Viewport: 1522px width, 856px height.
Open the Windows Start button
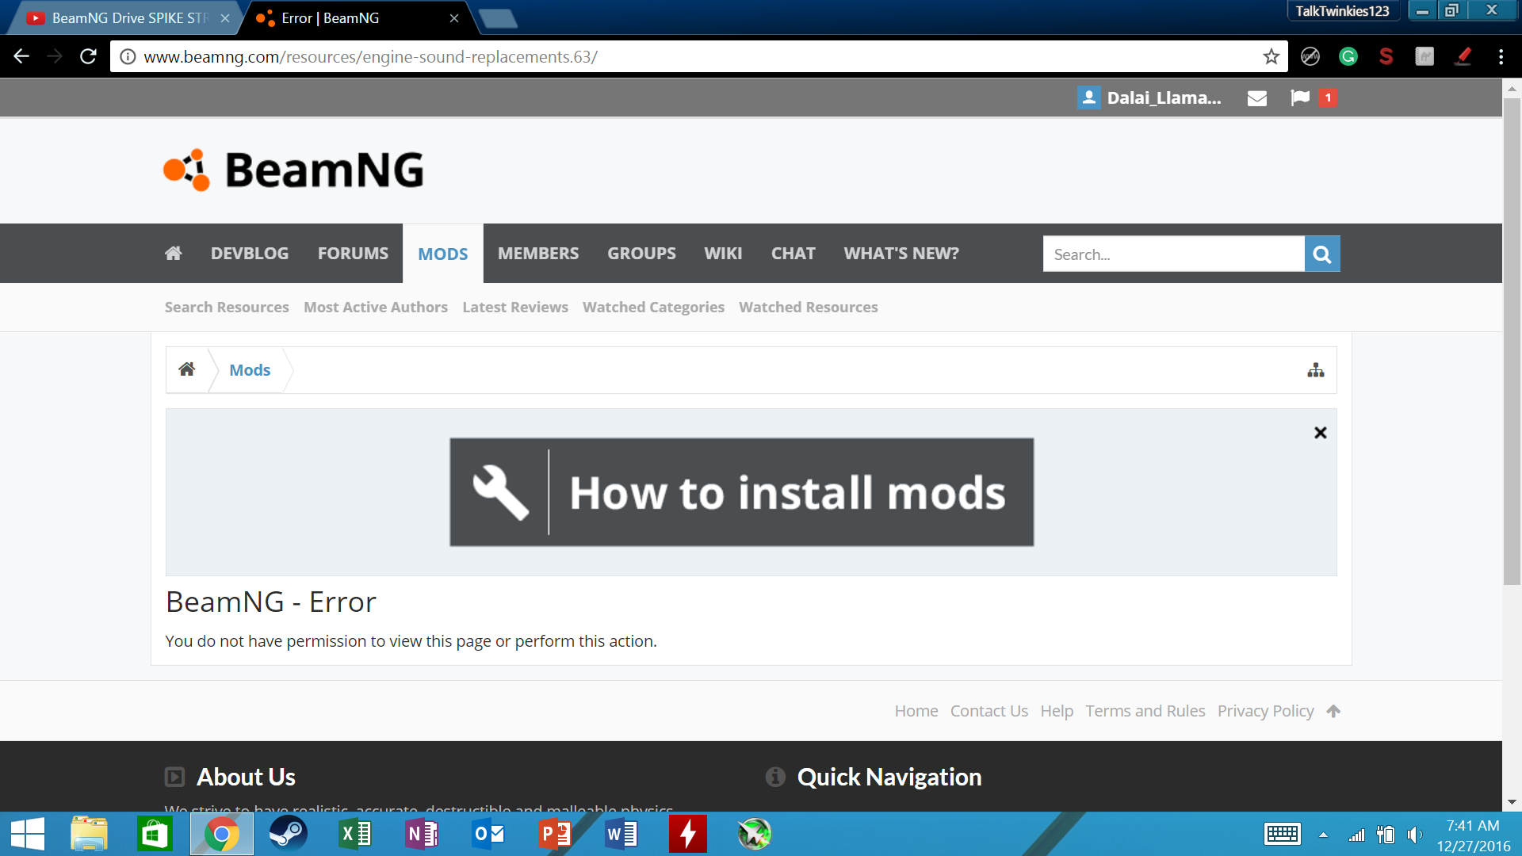click(28, 834)
